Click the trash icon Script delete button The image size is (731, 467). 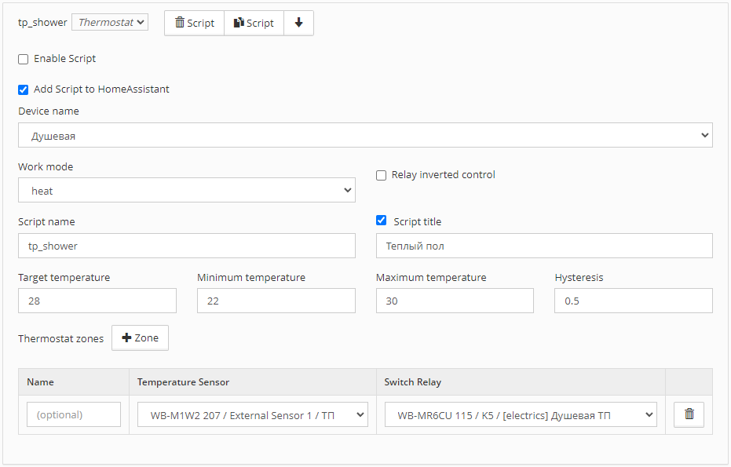pos(195,23)
